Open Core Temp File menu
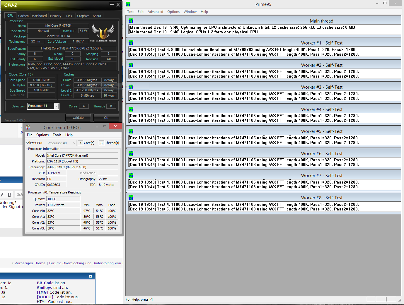The image size is (404, 305). (30, 135)
